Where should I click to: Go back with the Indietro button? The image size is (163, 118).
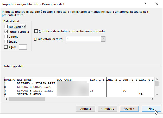pos(108,109)
